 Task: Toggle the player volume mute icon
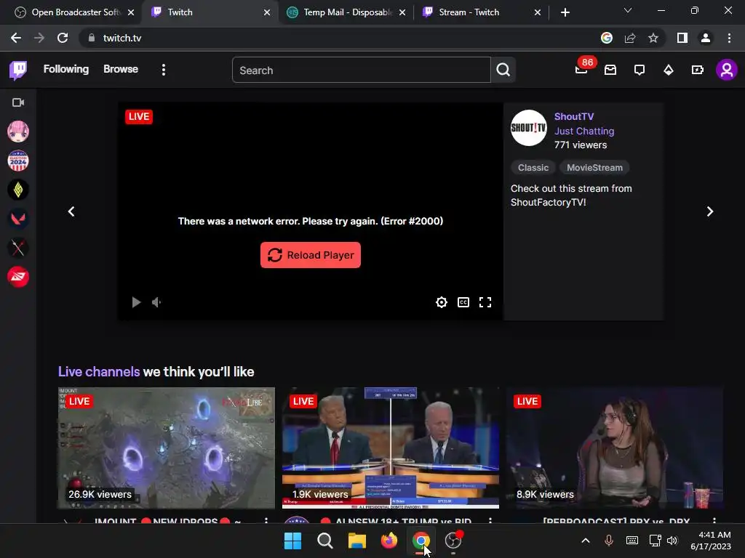(157, 302)
